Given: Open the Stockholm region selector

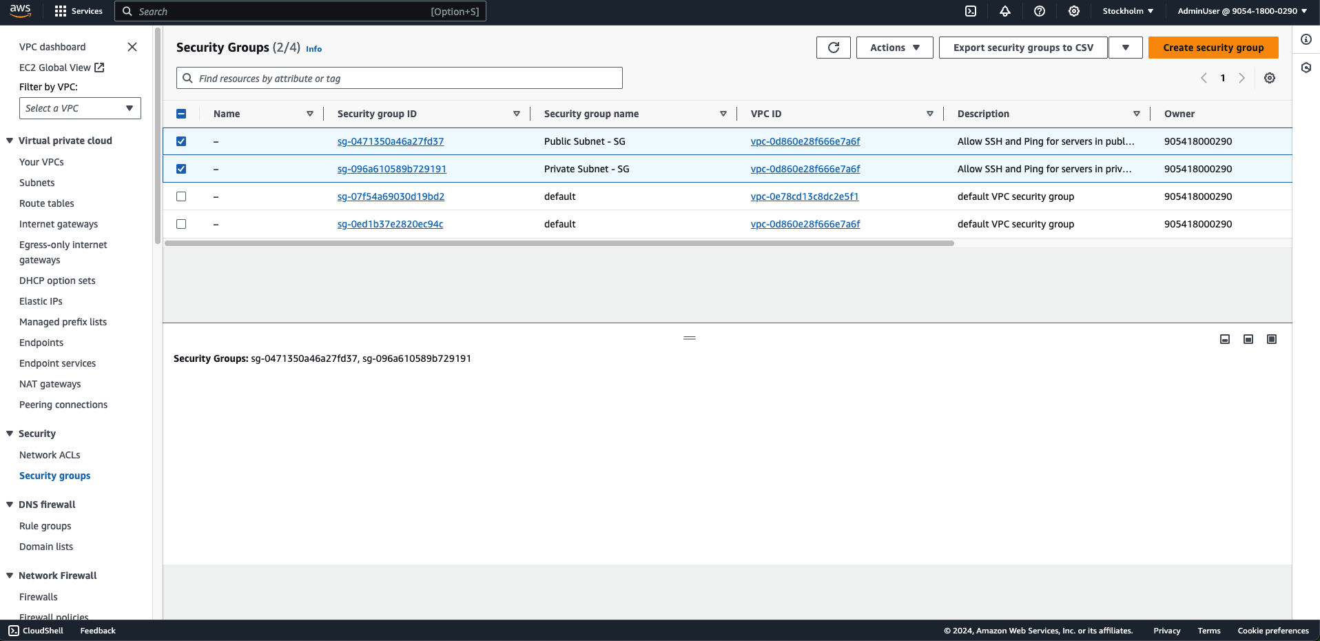Looking at the screenshot, I should [x=1127, y=11].
